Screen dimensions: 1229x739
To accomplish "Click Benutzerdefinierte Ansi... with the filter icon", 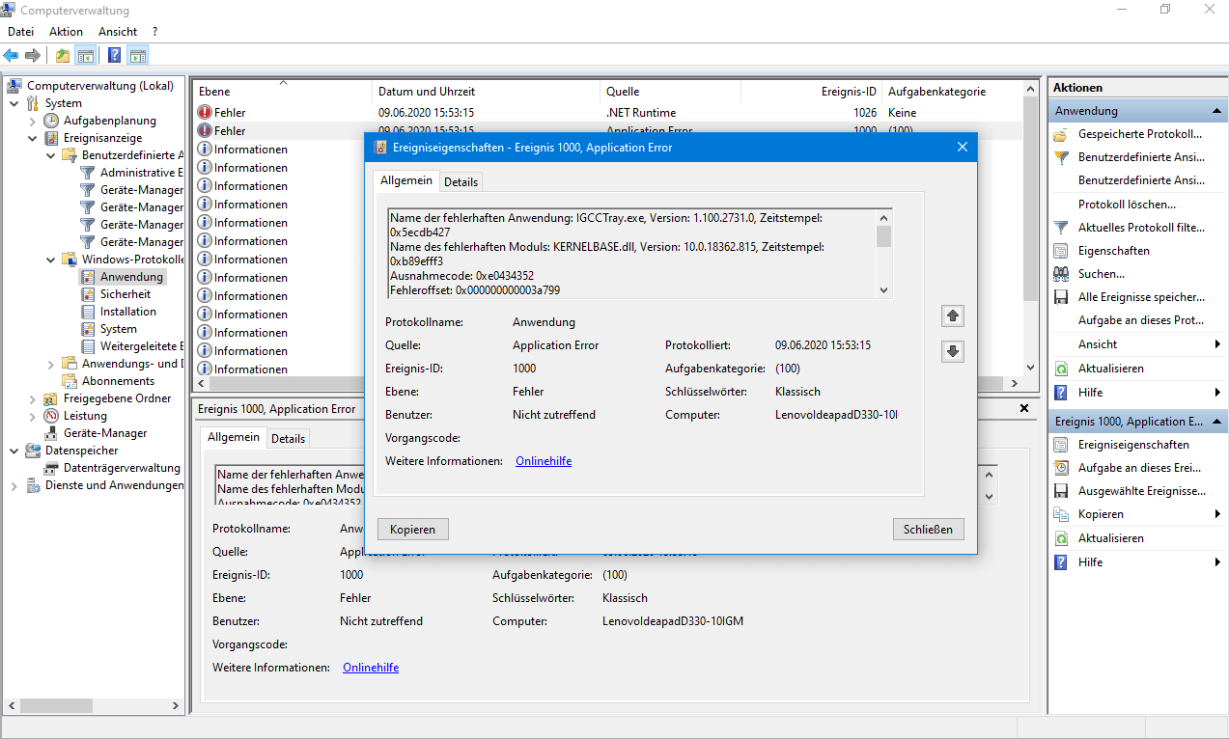I will point(1141,157).
